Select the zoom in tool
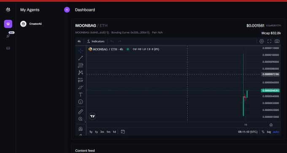The height and width of the screenshot is (153, 287). pos(81,119)
